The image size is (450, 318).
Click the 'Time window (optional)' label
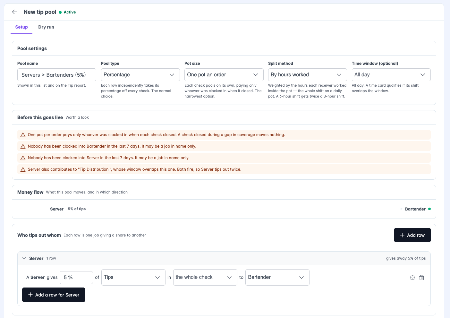(x=375, y=64)
